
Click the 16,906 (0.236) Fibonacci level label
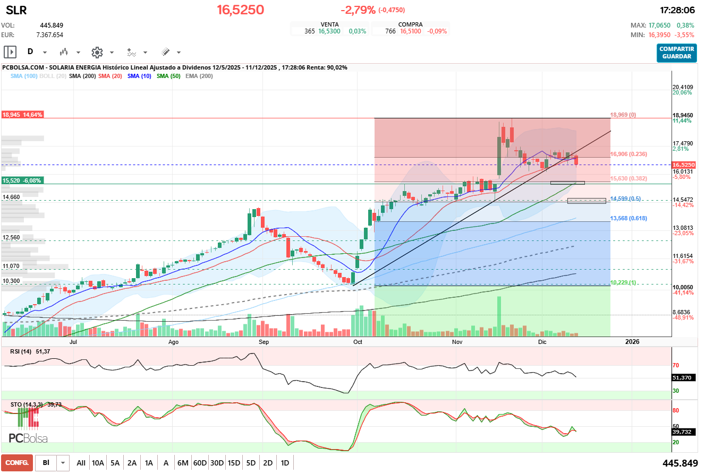(628, 154)
